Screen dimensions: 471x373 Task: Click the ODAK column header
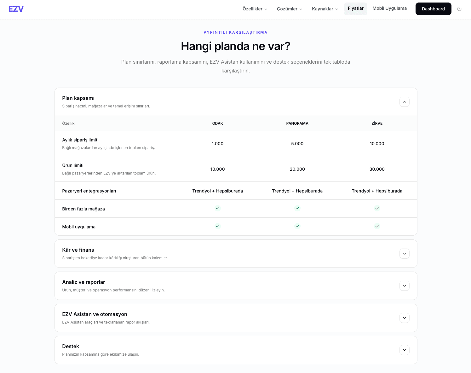[x=218, y=123]
